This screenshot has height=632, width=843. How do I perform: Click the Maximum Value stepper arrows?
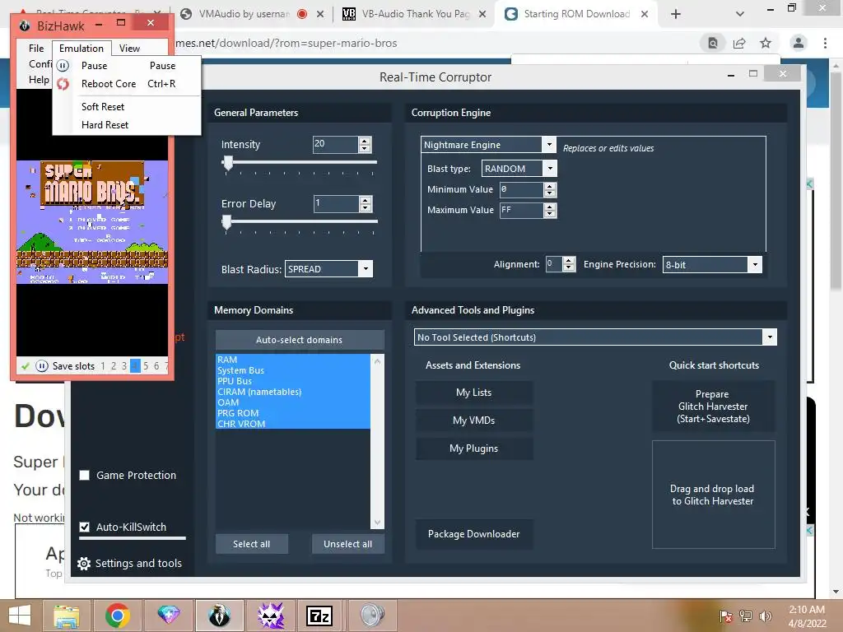[x=550, y=210]
